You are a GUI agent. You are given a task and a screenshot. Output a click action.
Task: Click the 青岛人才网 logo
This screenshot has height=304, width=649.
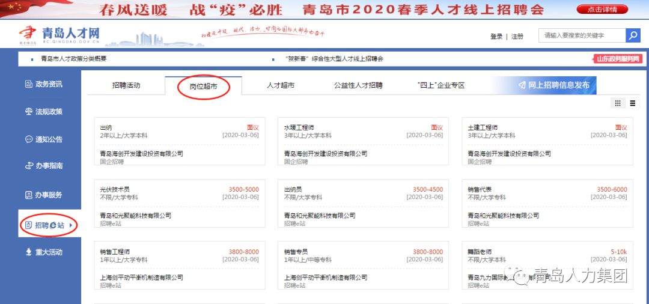click(59, 35)
